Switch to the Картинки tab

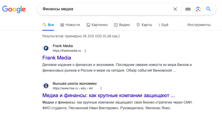(x=97, y=25)
